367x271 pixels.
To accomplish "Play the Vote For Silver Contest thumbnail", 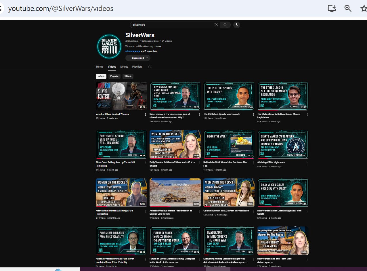I will coord(121,96).
